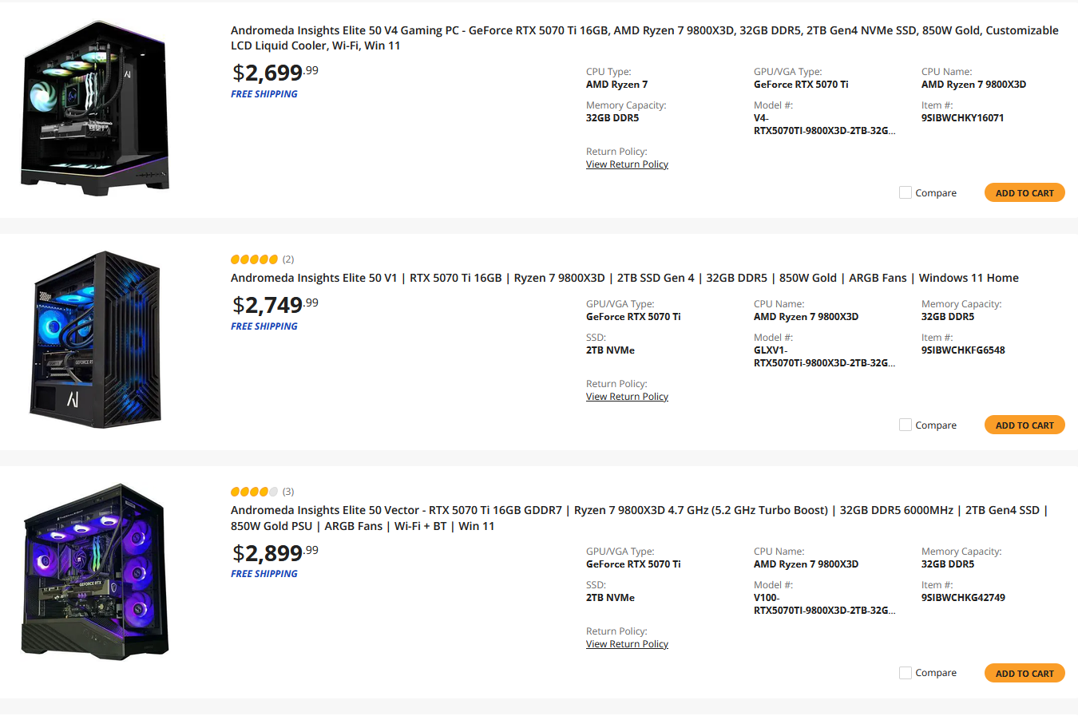
Task: Click the (2) review count
Action: coord(288,259)
